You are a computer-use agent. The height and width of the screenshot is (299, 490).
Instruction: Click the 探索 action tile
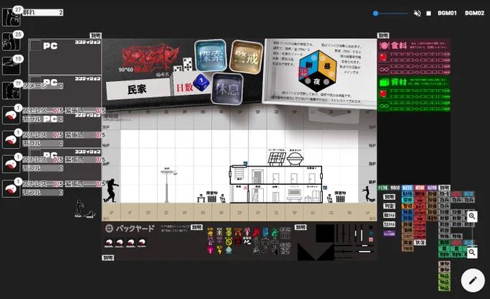pos(210,56)
